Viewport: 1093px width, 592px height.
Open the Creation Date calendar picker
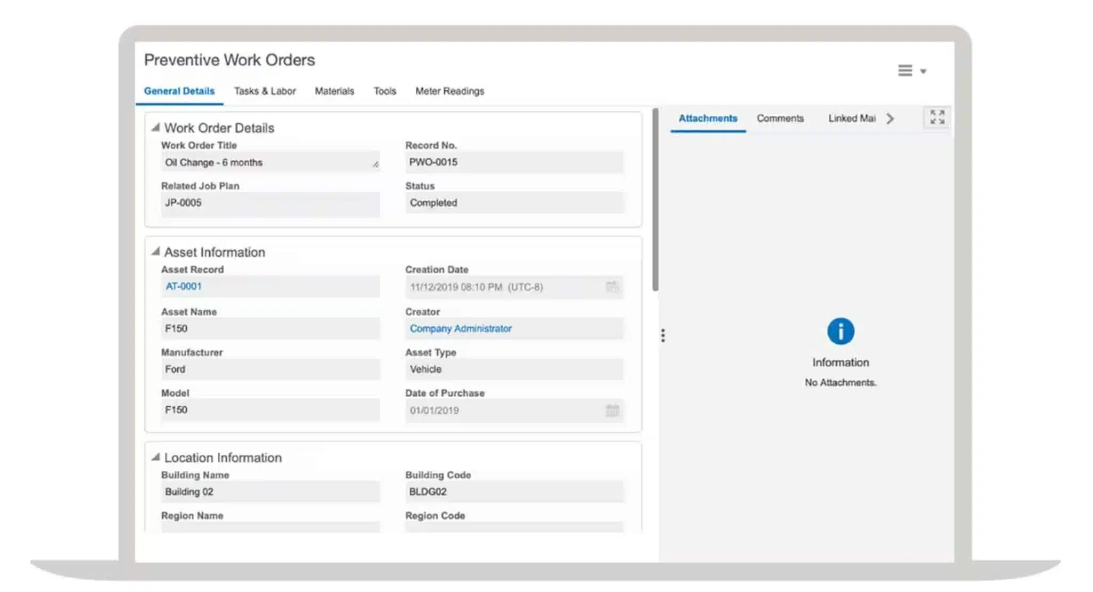click(x=612, y=287)
